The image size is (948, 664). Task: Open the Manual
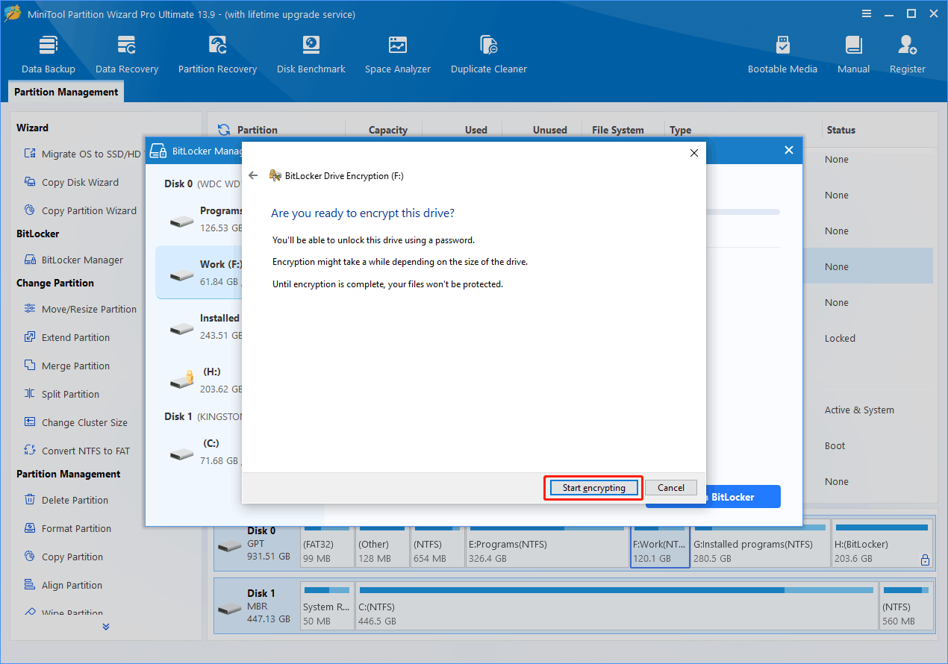[x=853, y=54]
